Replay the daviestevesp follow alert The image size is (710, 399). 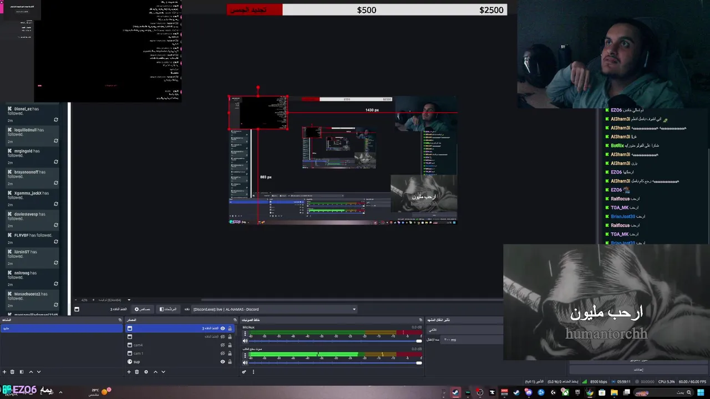coord(56,225)
